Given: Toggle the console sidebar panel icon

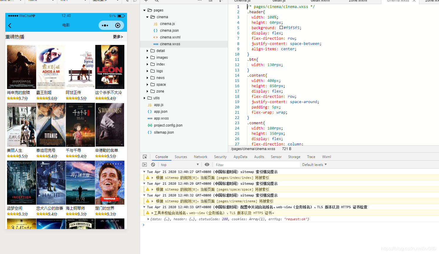Looking at the screenshot, I should [x=144, y=165].
